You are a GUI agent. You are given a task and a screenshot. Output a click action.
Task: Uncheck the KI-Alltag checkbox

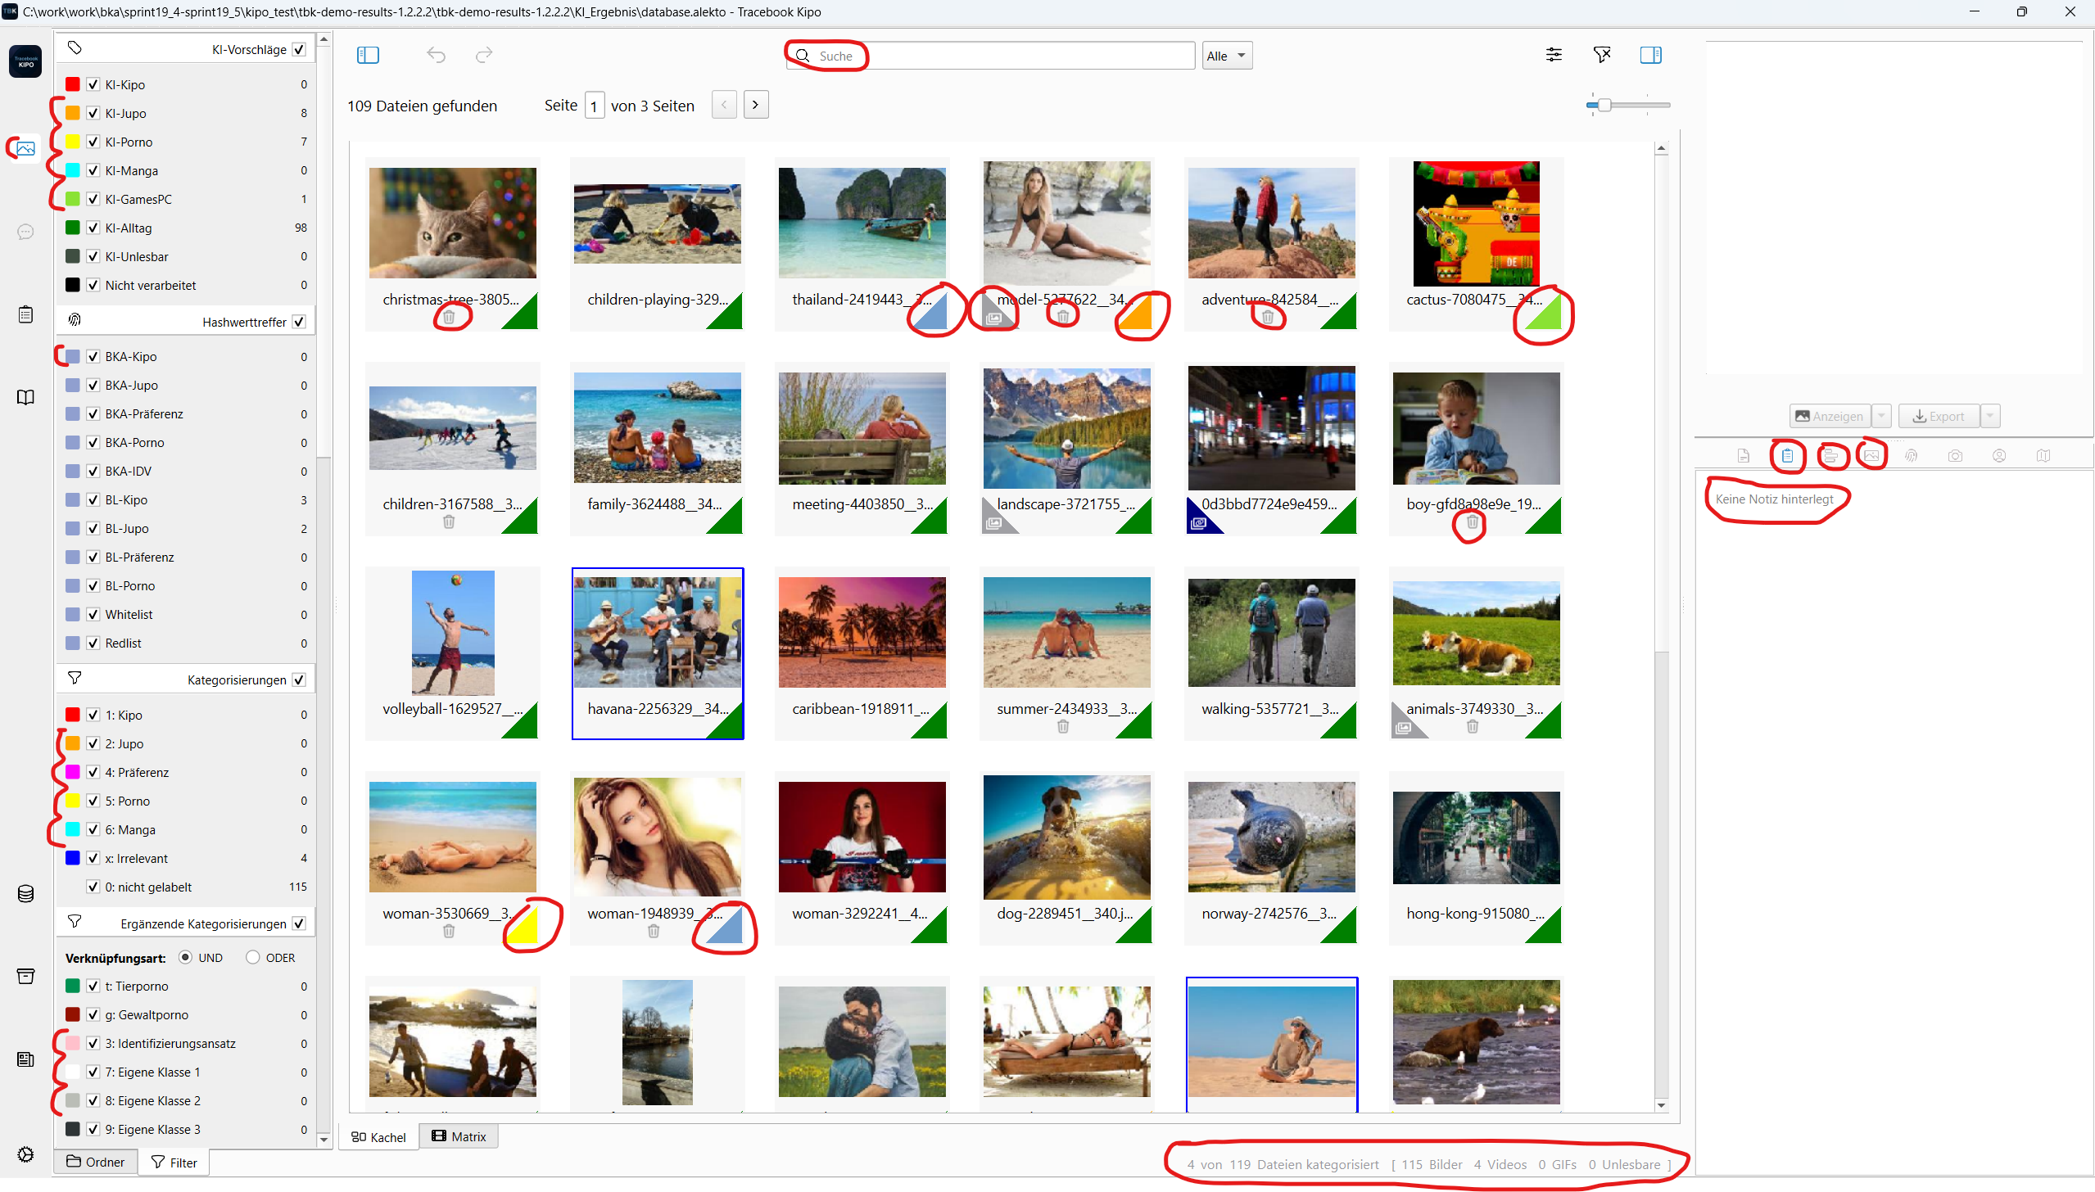pyautogui.click(x=93, y=228)
